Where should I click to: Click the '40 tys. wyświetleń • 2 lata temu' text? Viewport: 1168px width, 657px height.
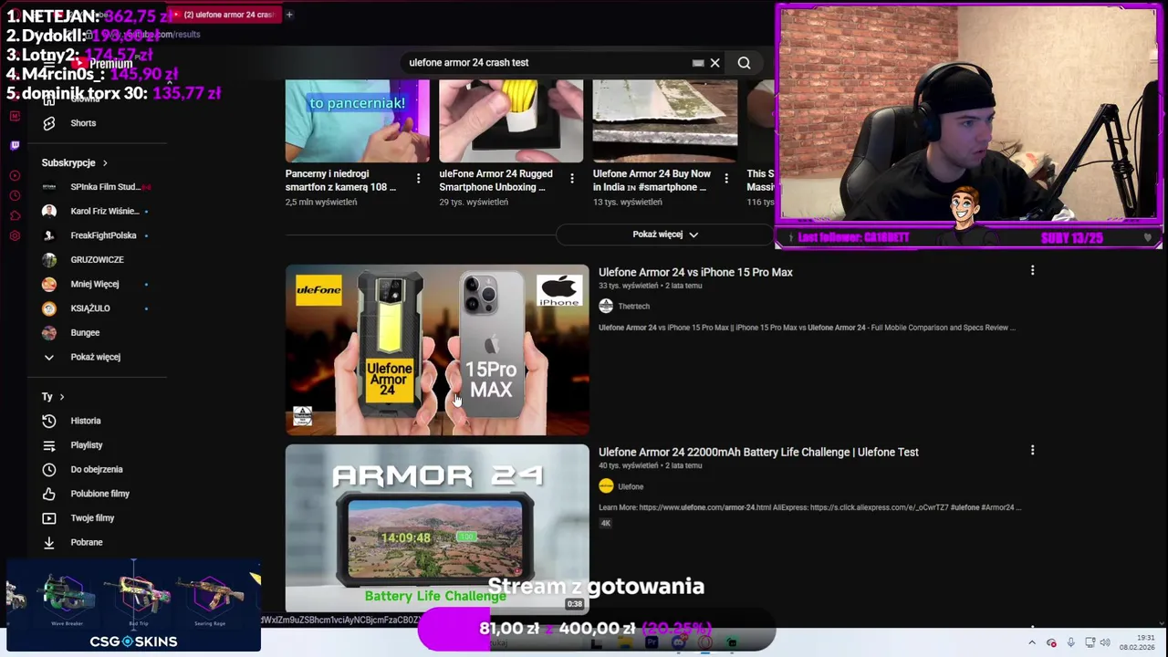[x=650, y=465]
